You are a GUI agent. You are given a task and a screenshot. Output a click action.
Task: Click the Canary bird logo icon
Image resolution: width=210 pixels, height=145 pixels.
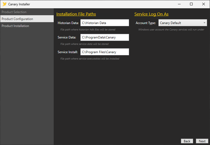coord(5,4)
